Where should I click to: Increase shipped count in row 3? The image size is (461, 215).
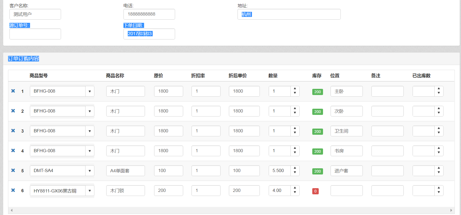439,129
